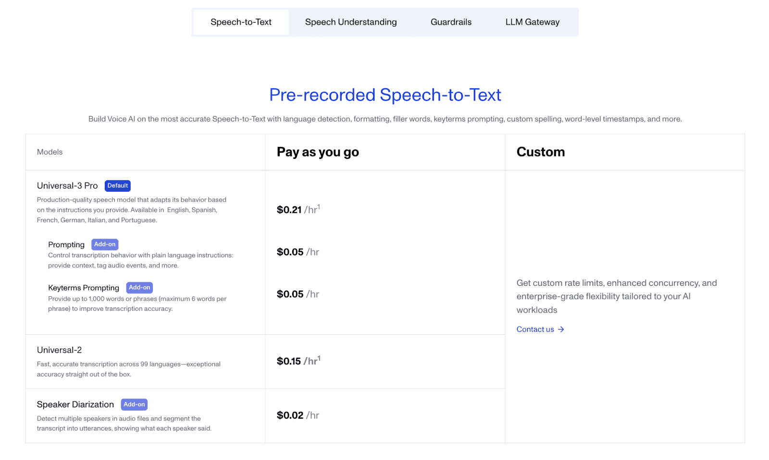The image size is (769, 460).
Task: Click the Pay as you go column header
Action: 318,152
